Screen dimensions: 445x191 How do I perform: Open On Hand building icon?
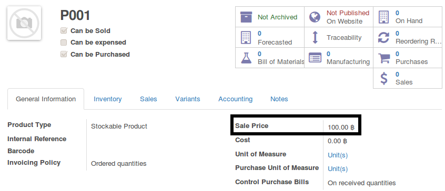pos(383,17)
